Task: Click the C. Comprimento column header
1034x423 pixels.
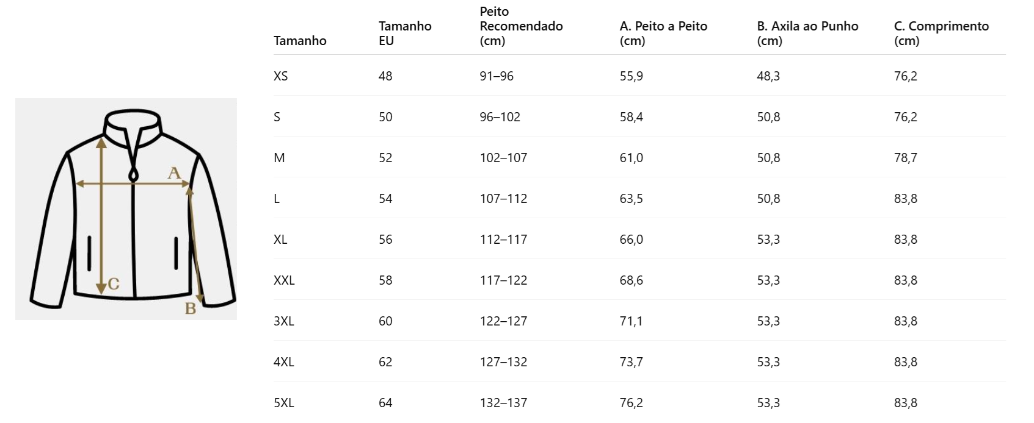Action: click(941, 34)
